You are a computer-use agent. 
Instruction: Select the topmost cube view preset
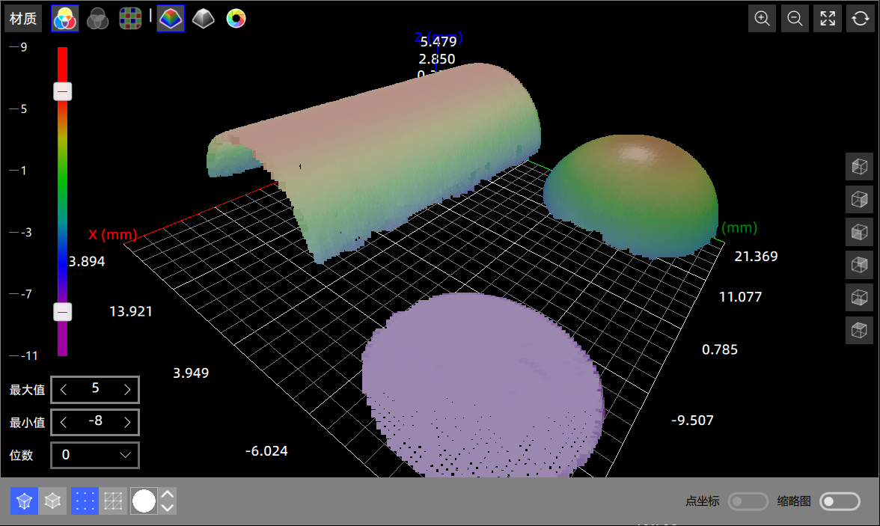pyautogui.click(x=859, y=166)
